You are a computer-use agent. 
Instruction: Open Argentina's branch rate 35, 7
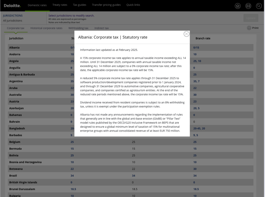pyautogui.click(x=196, y=81)
